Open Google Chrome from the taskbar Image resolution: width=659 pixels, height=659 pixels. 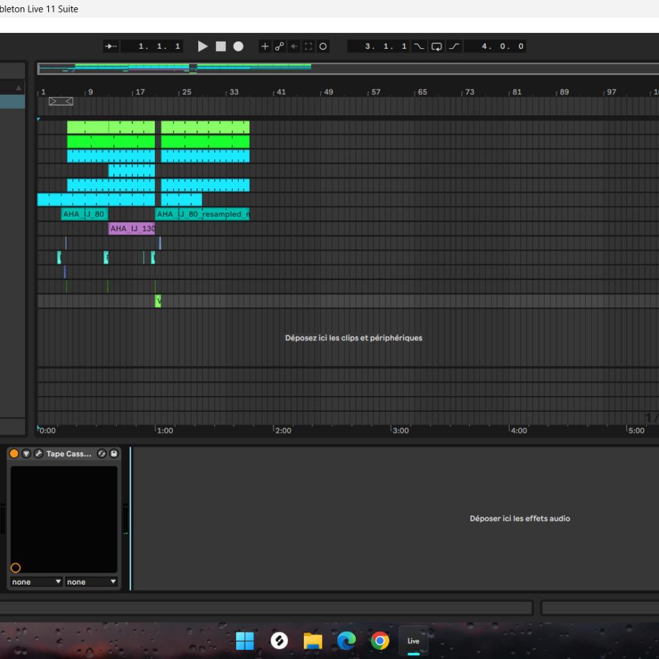pyautogui.click(x=380, y=641)
